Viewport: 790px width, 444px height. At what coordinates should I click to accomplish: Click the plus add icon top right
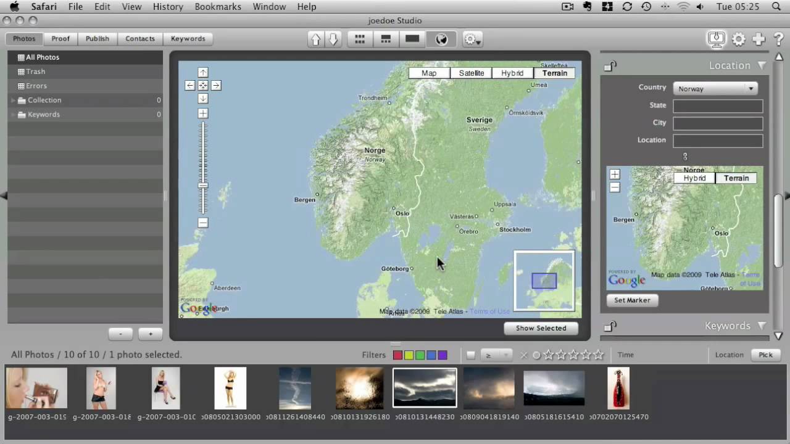[759, 39]
